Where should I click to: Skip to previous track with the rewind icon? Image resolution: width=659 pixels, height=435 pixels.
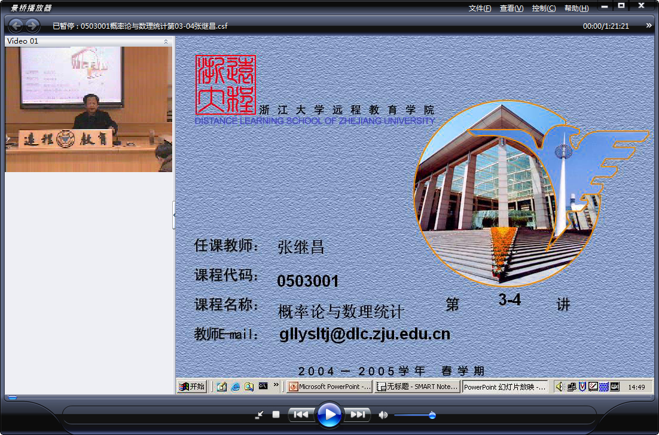tap(301, 415)
